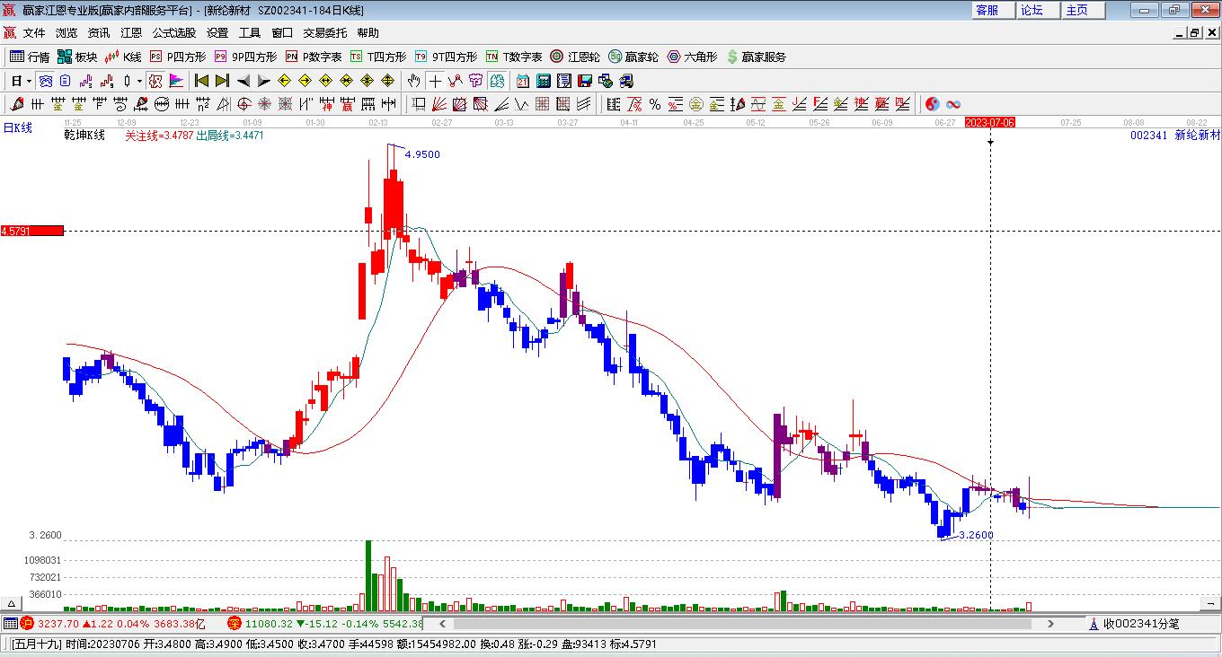Click the yin-yang taiji icon
The width and height of the screenshot is (1222, 657).
(933, 104)
